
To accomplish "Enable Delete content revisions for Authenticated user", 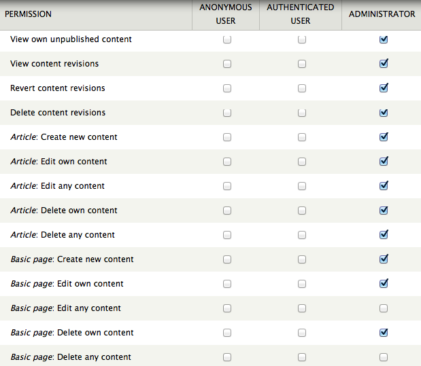I will 302,113.
